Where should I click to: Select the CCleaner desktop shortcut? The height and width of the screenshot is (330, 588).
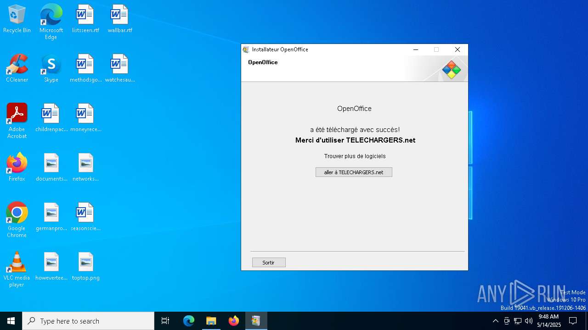pos(17,69)
